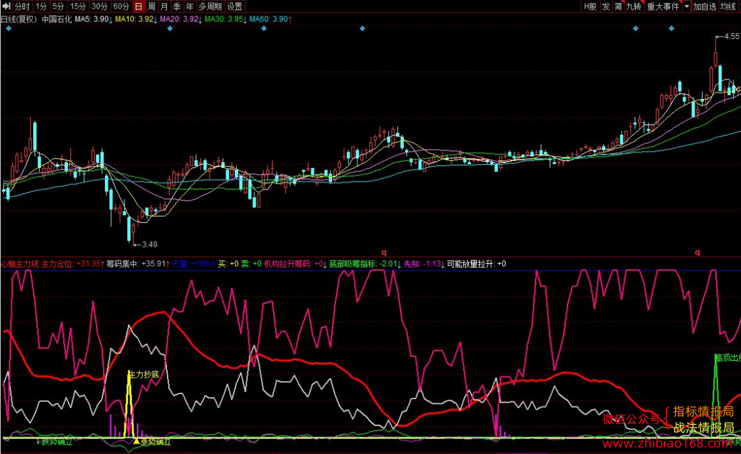Screen dimensions: 741x454
Task: Click the 4.55 high price label
Action: [x=732, y=36]
